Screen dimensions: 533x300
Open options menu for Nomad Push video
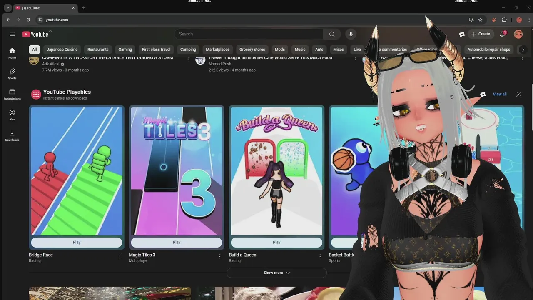(x=355, y=59)
